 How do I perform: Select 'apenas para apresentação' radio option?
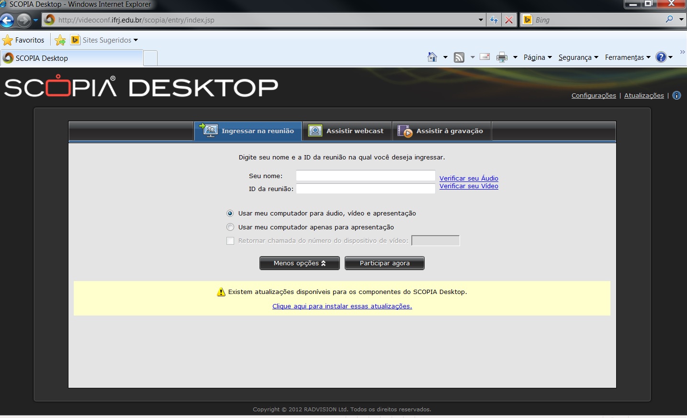pyautogui.click(x=230, y=227)
